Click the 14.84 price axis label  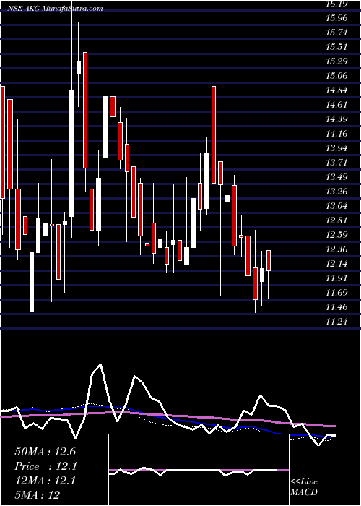pos(336,90)
